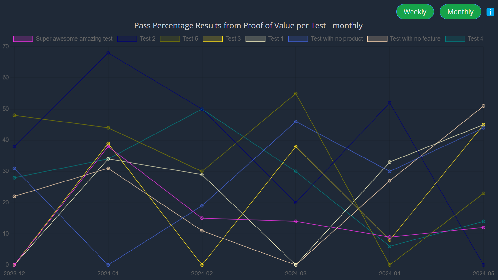Image resolution: width=498 pixels, height=280 pixels.
Task: Click Test 2 peak point at 2024-01
Action: [x=108, y=53]
